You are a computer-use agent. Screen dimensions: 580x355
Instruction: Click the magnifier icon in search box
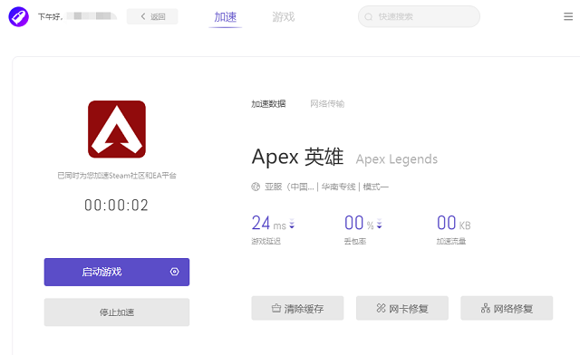(369, 16)
